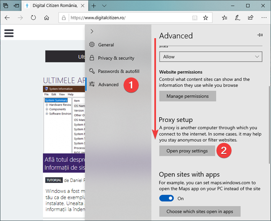The image size is (271, 221).
Task: Click Manage permissions button
Action: 187,96
